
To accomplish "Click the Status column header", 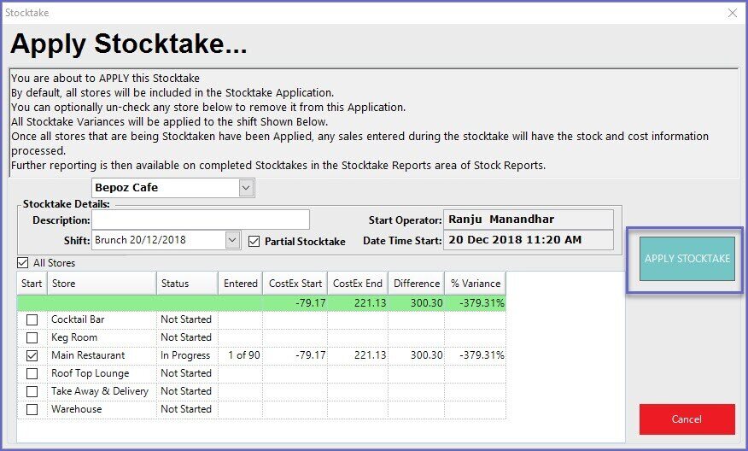I will [x=187, y=283].
